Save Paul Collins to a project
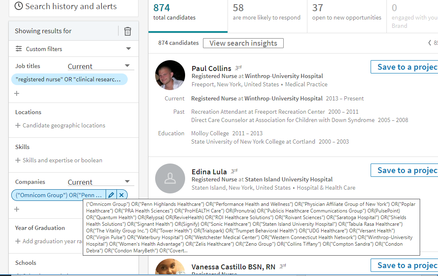 [406, 66]
